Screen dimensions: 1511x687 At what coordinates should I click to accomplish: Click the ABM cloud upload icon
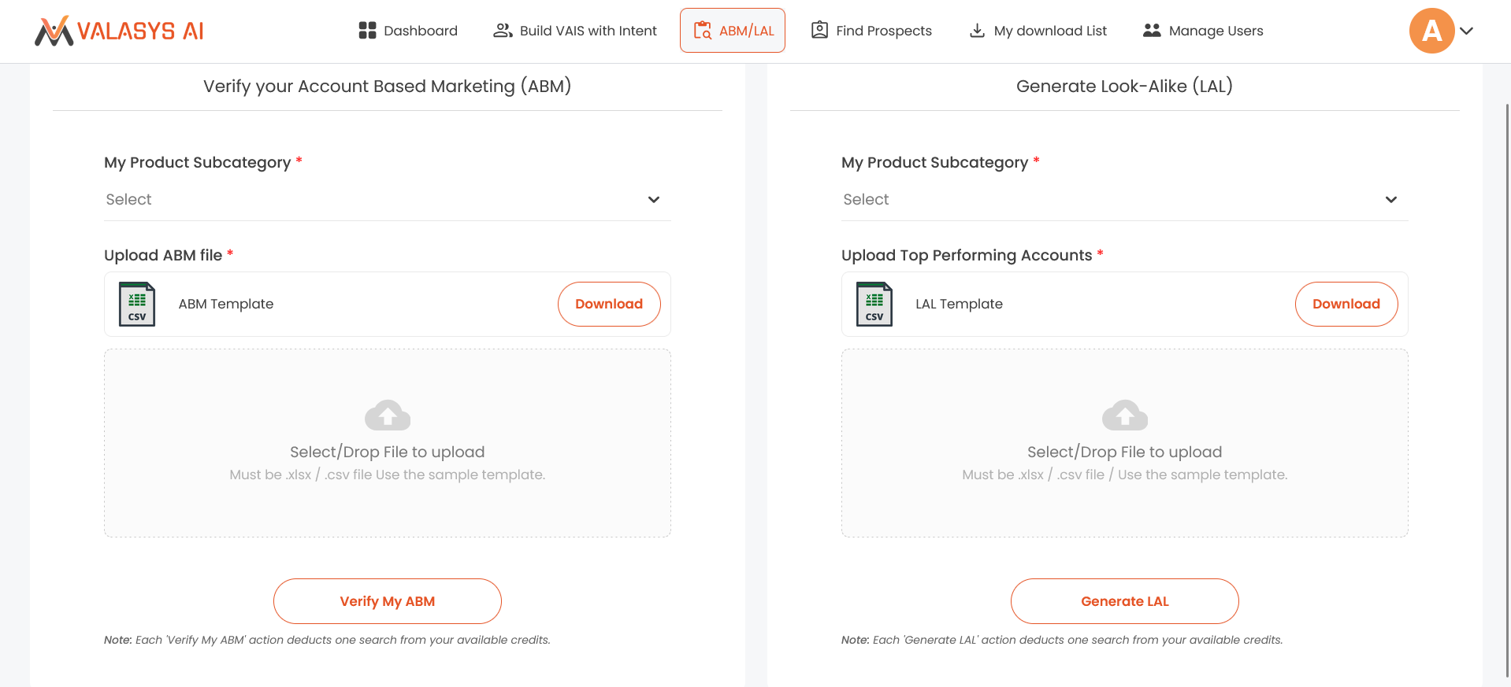[x=388, y=415]
